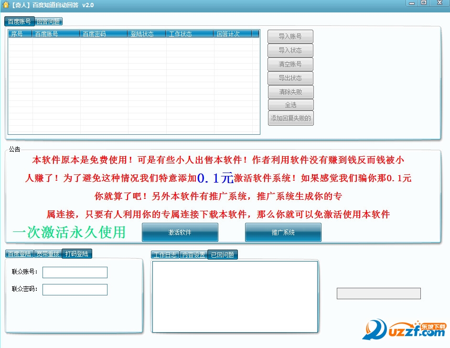The image size is (450, 348).
Task: Minimize the window
Action: click(412, 3)
